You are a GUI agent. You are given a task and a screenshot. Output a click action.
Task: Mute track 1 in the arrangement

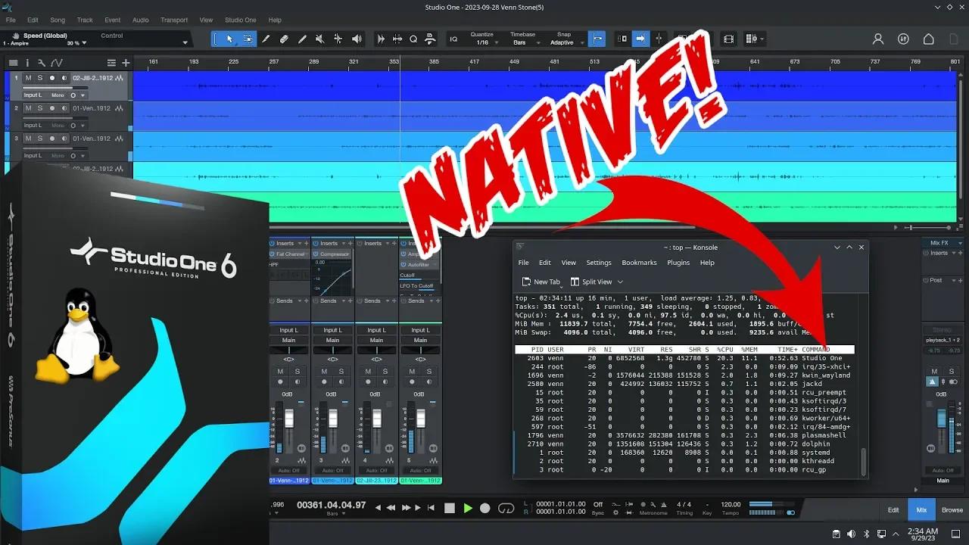click(x=29, y=78)
